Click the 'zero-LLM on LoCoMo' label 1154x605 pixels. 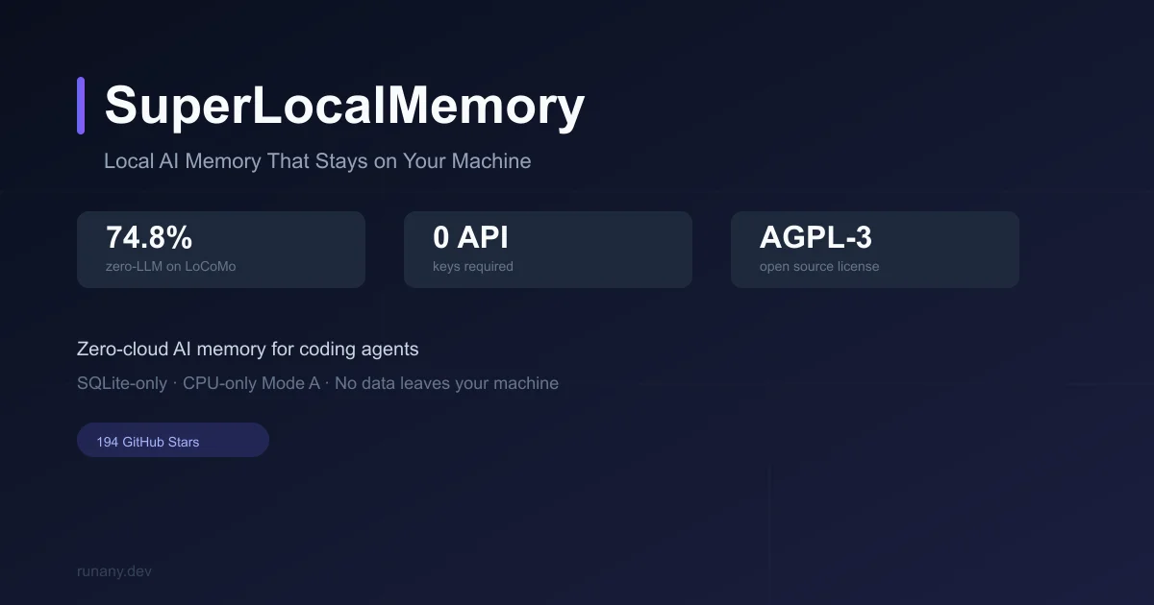click(170, 266)
